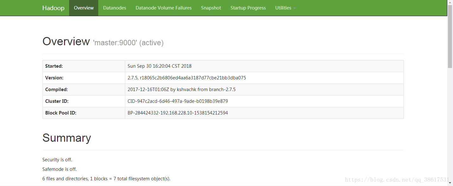Viewport: 453px width, 186px height.
Task: Click the 'Summary' section heading
Action: [67, 138]
